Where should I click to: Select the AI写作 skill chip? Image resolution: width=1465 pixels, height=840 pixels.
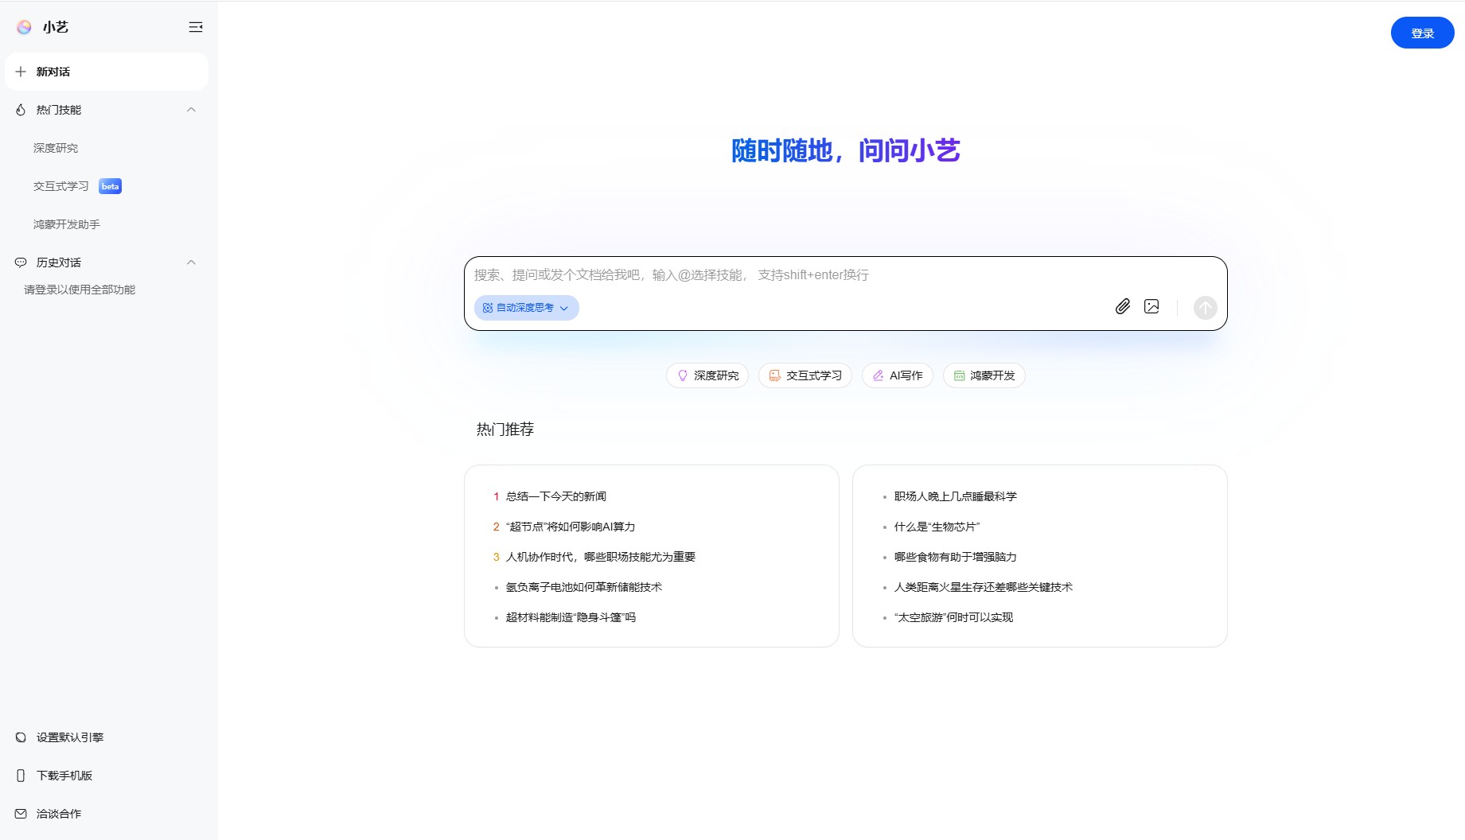896,375
